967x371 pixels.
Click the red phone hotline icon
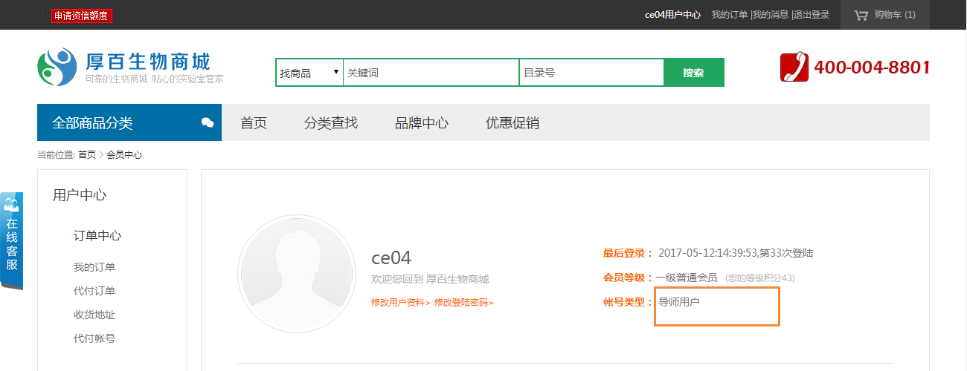(x=794, y=68)
